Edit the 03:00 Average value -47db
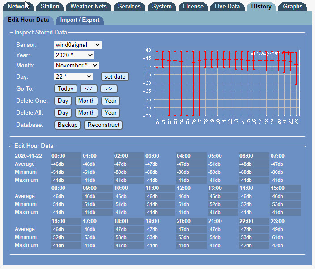 coord(160,164)
